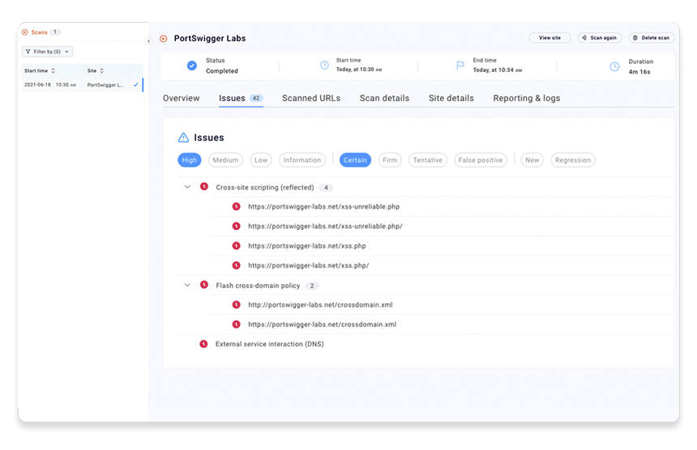Click the Delete scan button
This screenshot has width=697, height=450.
click(x=652, y=38)
